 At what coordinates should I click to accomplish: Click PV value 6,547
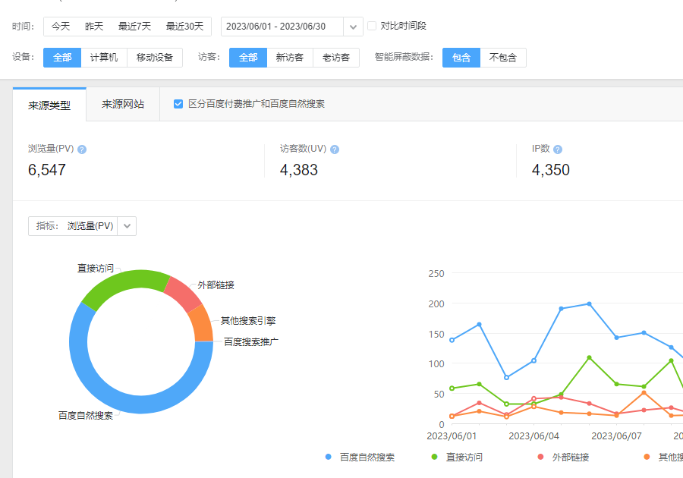tap(47, 170)
